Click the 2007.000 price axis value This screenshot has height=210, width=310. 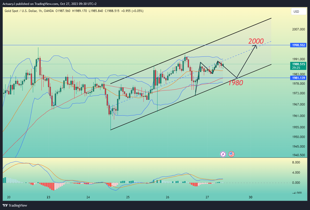pyautogui.click(x=299, y=29)
